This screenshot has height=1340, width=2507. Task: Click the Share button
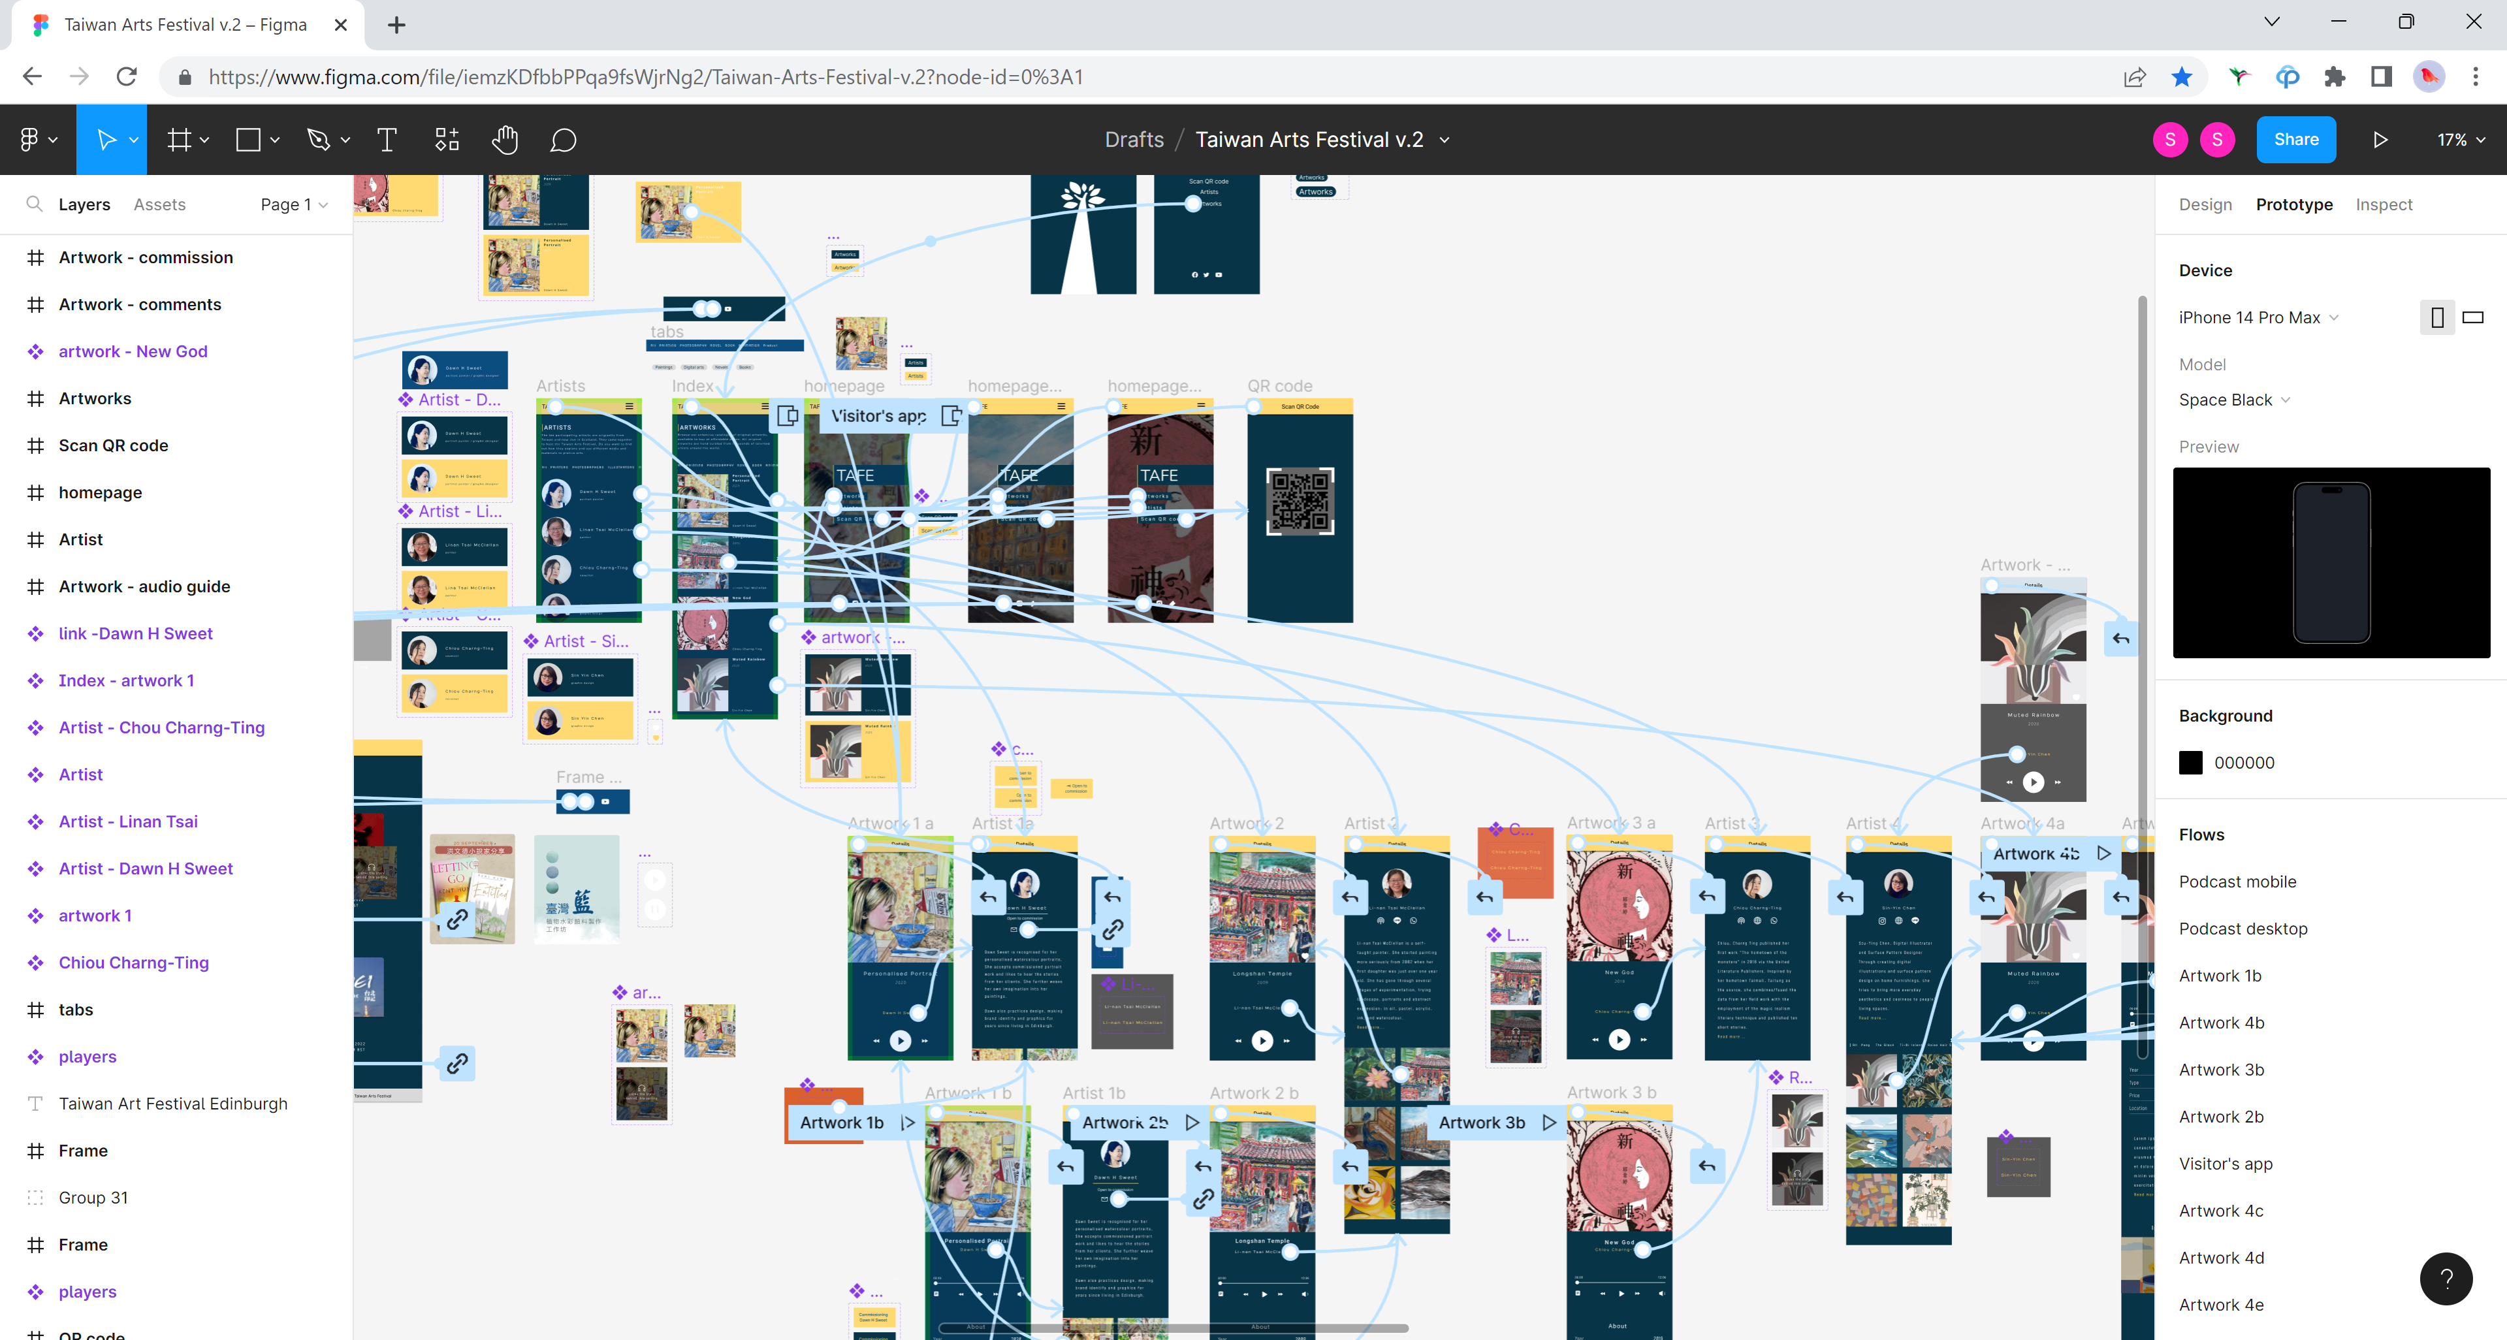(2296, 140)
